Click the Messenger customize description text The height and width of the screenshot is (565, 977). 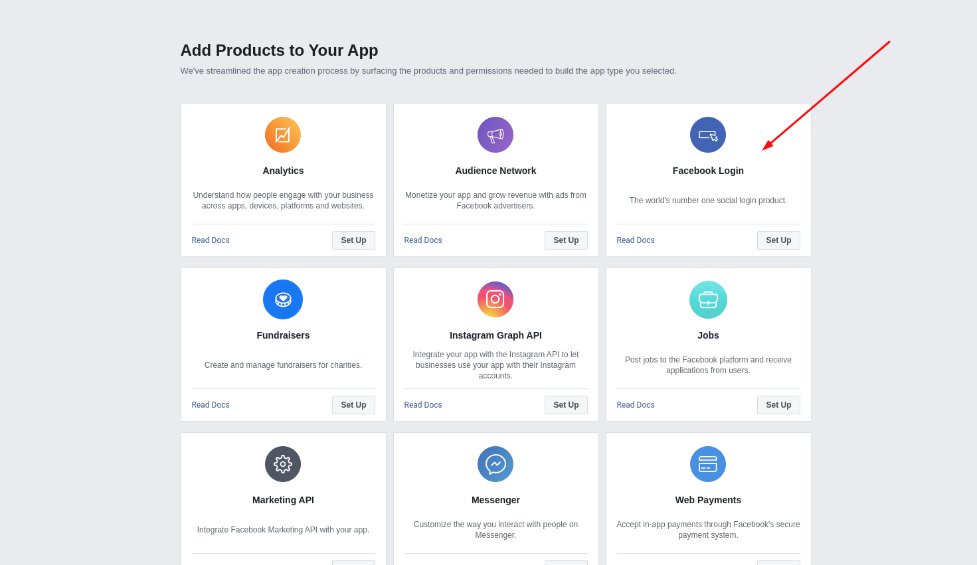tap(495, 530)
